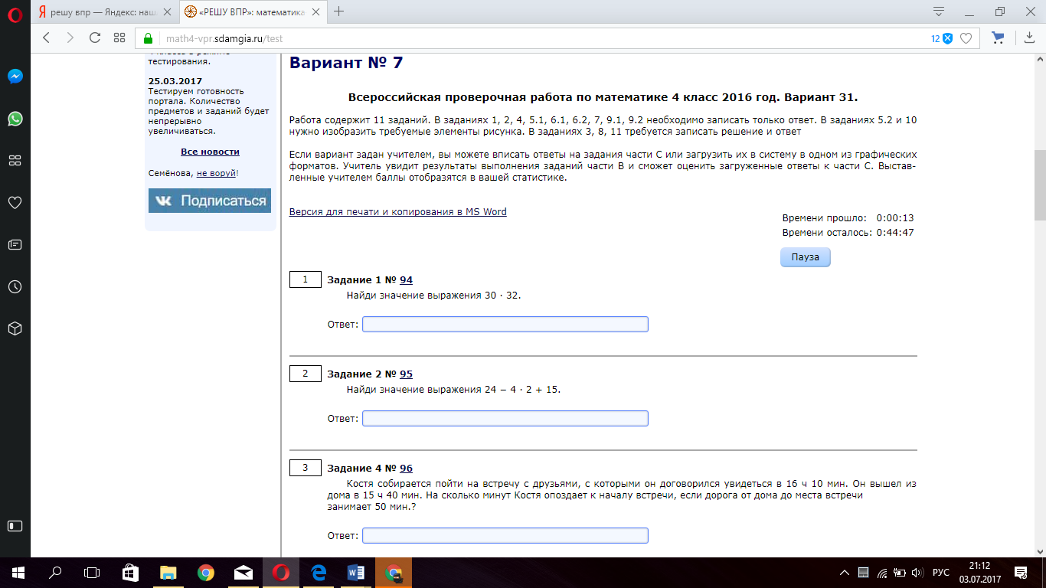This screenshot has width=1046, height=588.
Task: Toggle sidebar panel icon at bottom
Action: click(x=15, y=526)
